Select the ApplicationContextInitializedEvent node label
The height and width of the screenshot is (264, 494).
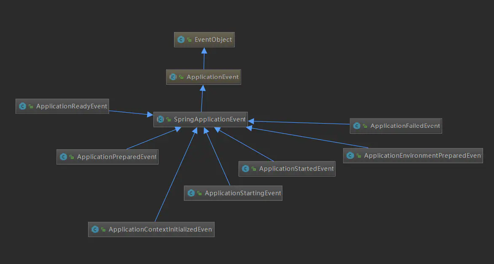click(160, 229)
